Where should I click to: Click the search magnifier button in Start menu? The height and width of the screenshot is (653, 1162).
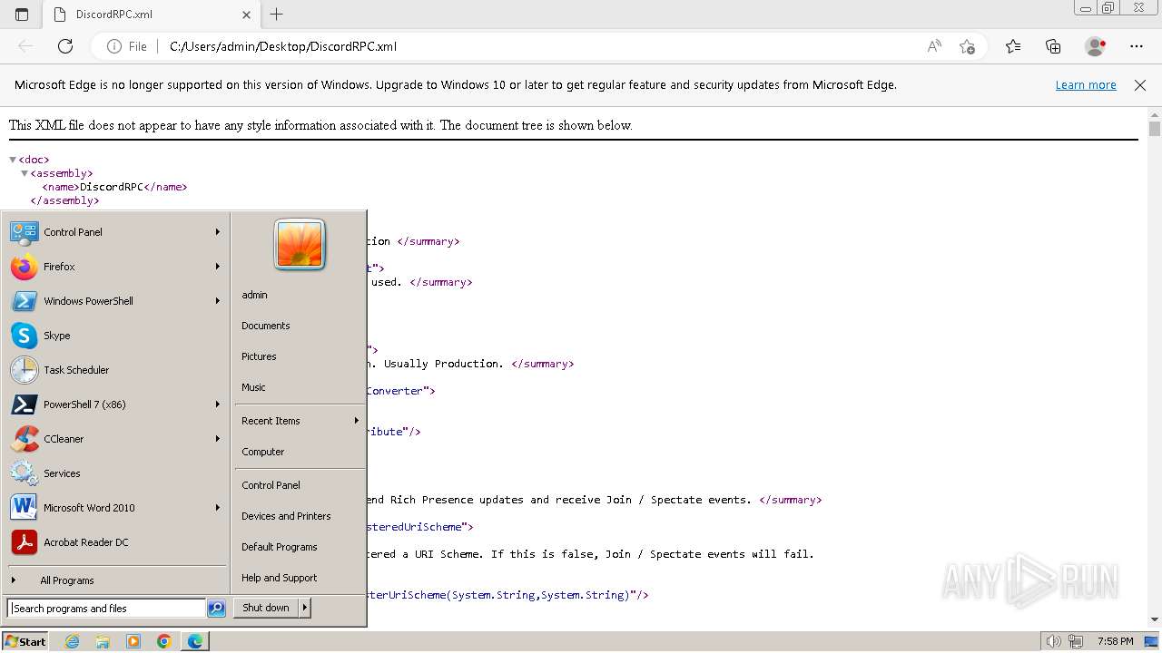(x=216, y=609)
